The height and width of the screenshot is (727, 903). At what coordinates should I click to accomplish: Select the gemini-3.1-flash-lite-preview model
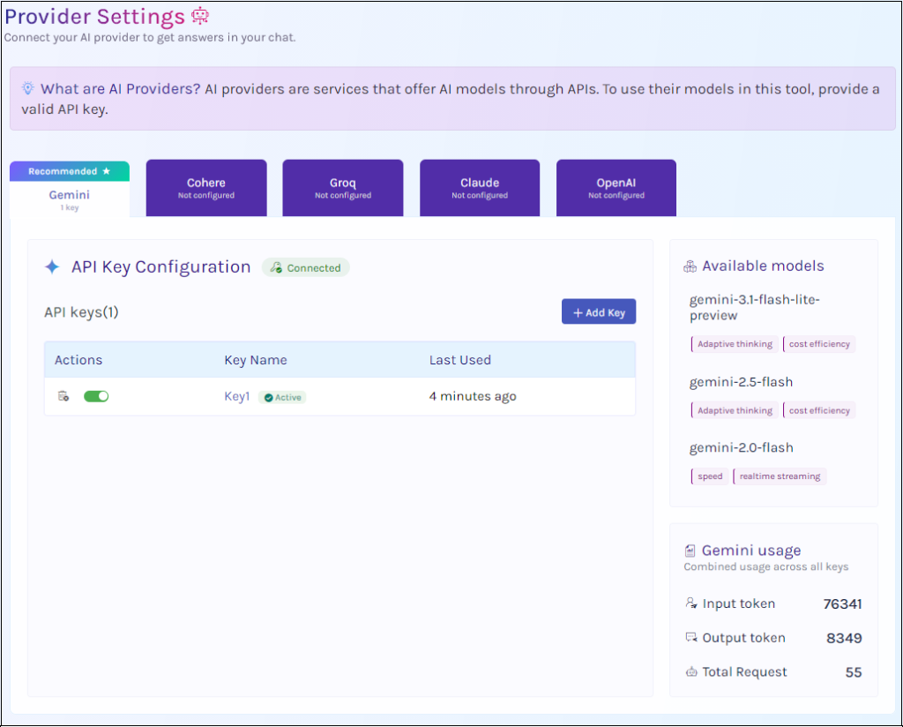click(x=755, y=307)
